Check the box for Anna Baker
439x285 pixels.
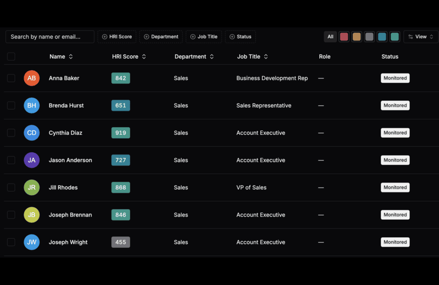click(x=11, y=78)
